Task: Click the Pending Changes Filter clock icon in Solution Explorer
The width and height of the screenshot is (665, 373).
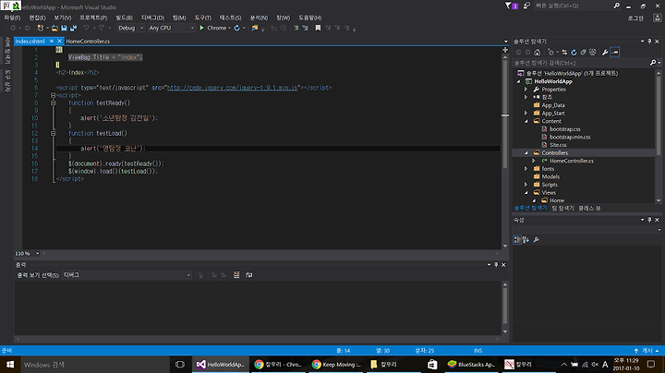Action: (x=550, y=52)
